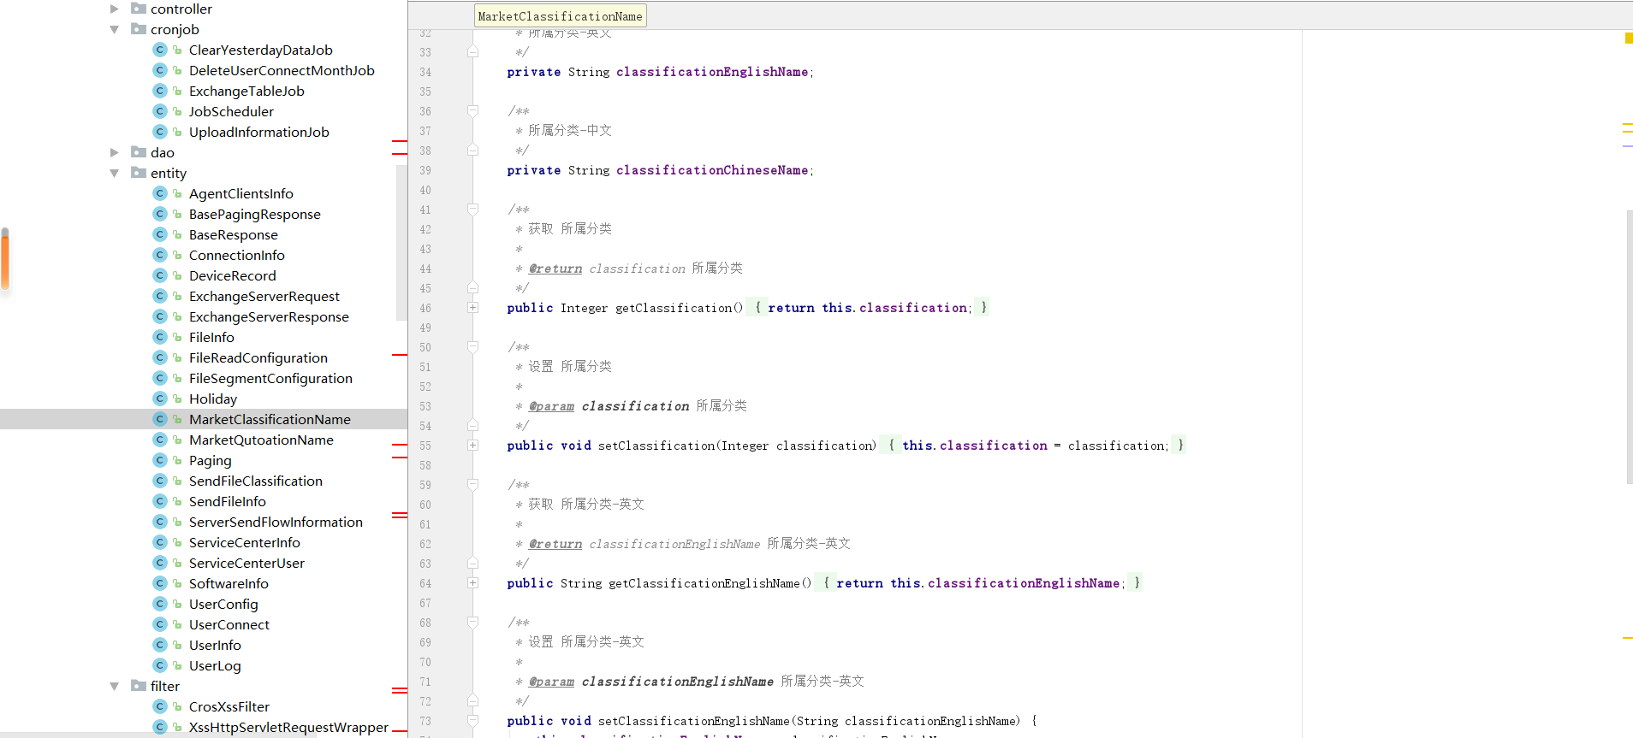Open ExchangeServerResponse in project tree

269,316
